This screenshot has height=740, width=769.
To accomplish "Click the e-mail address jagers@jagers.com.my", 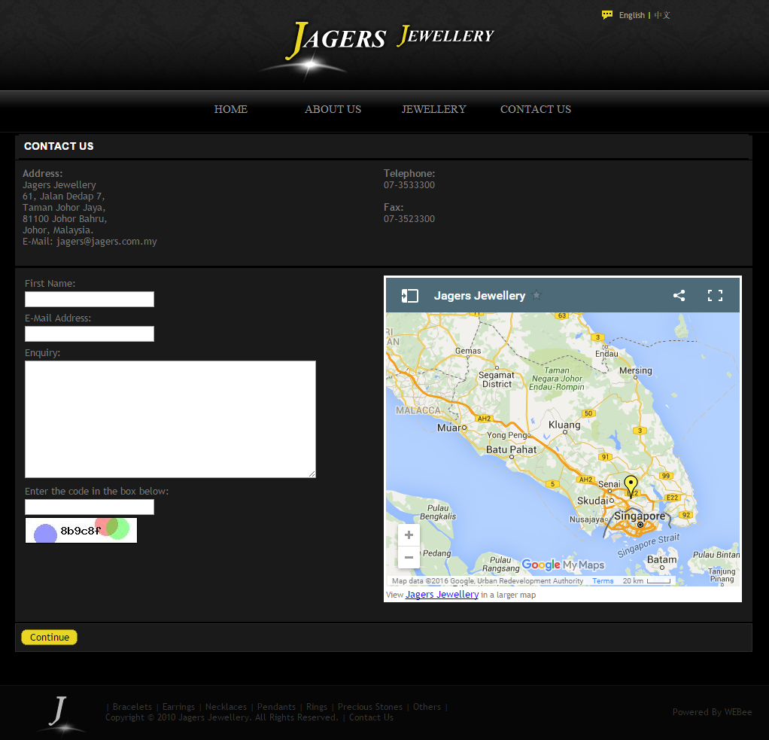I will point(106,242).
